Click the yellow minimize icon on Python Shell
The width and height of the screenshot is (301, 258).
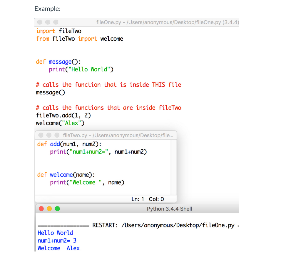pos(50,209)
